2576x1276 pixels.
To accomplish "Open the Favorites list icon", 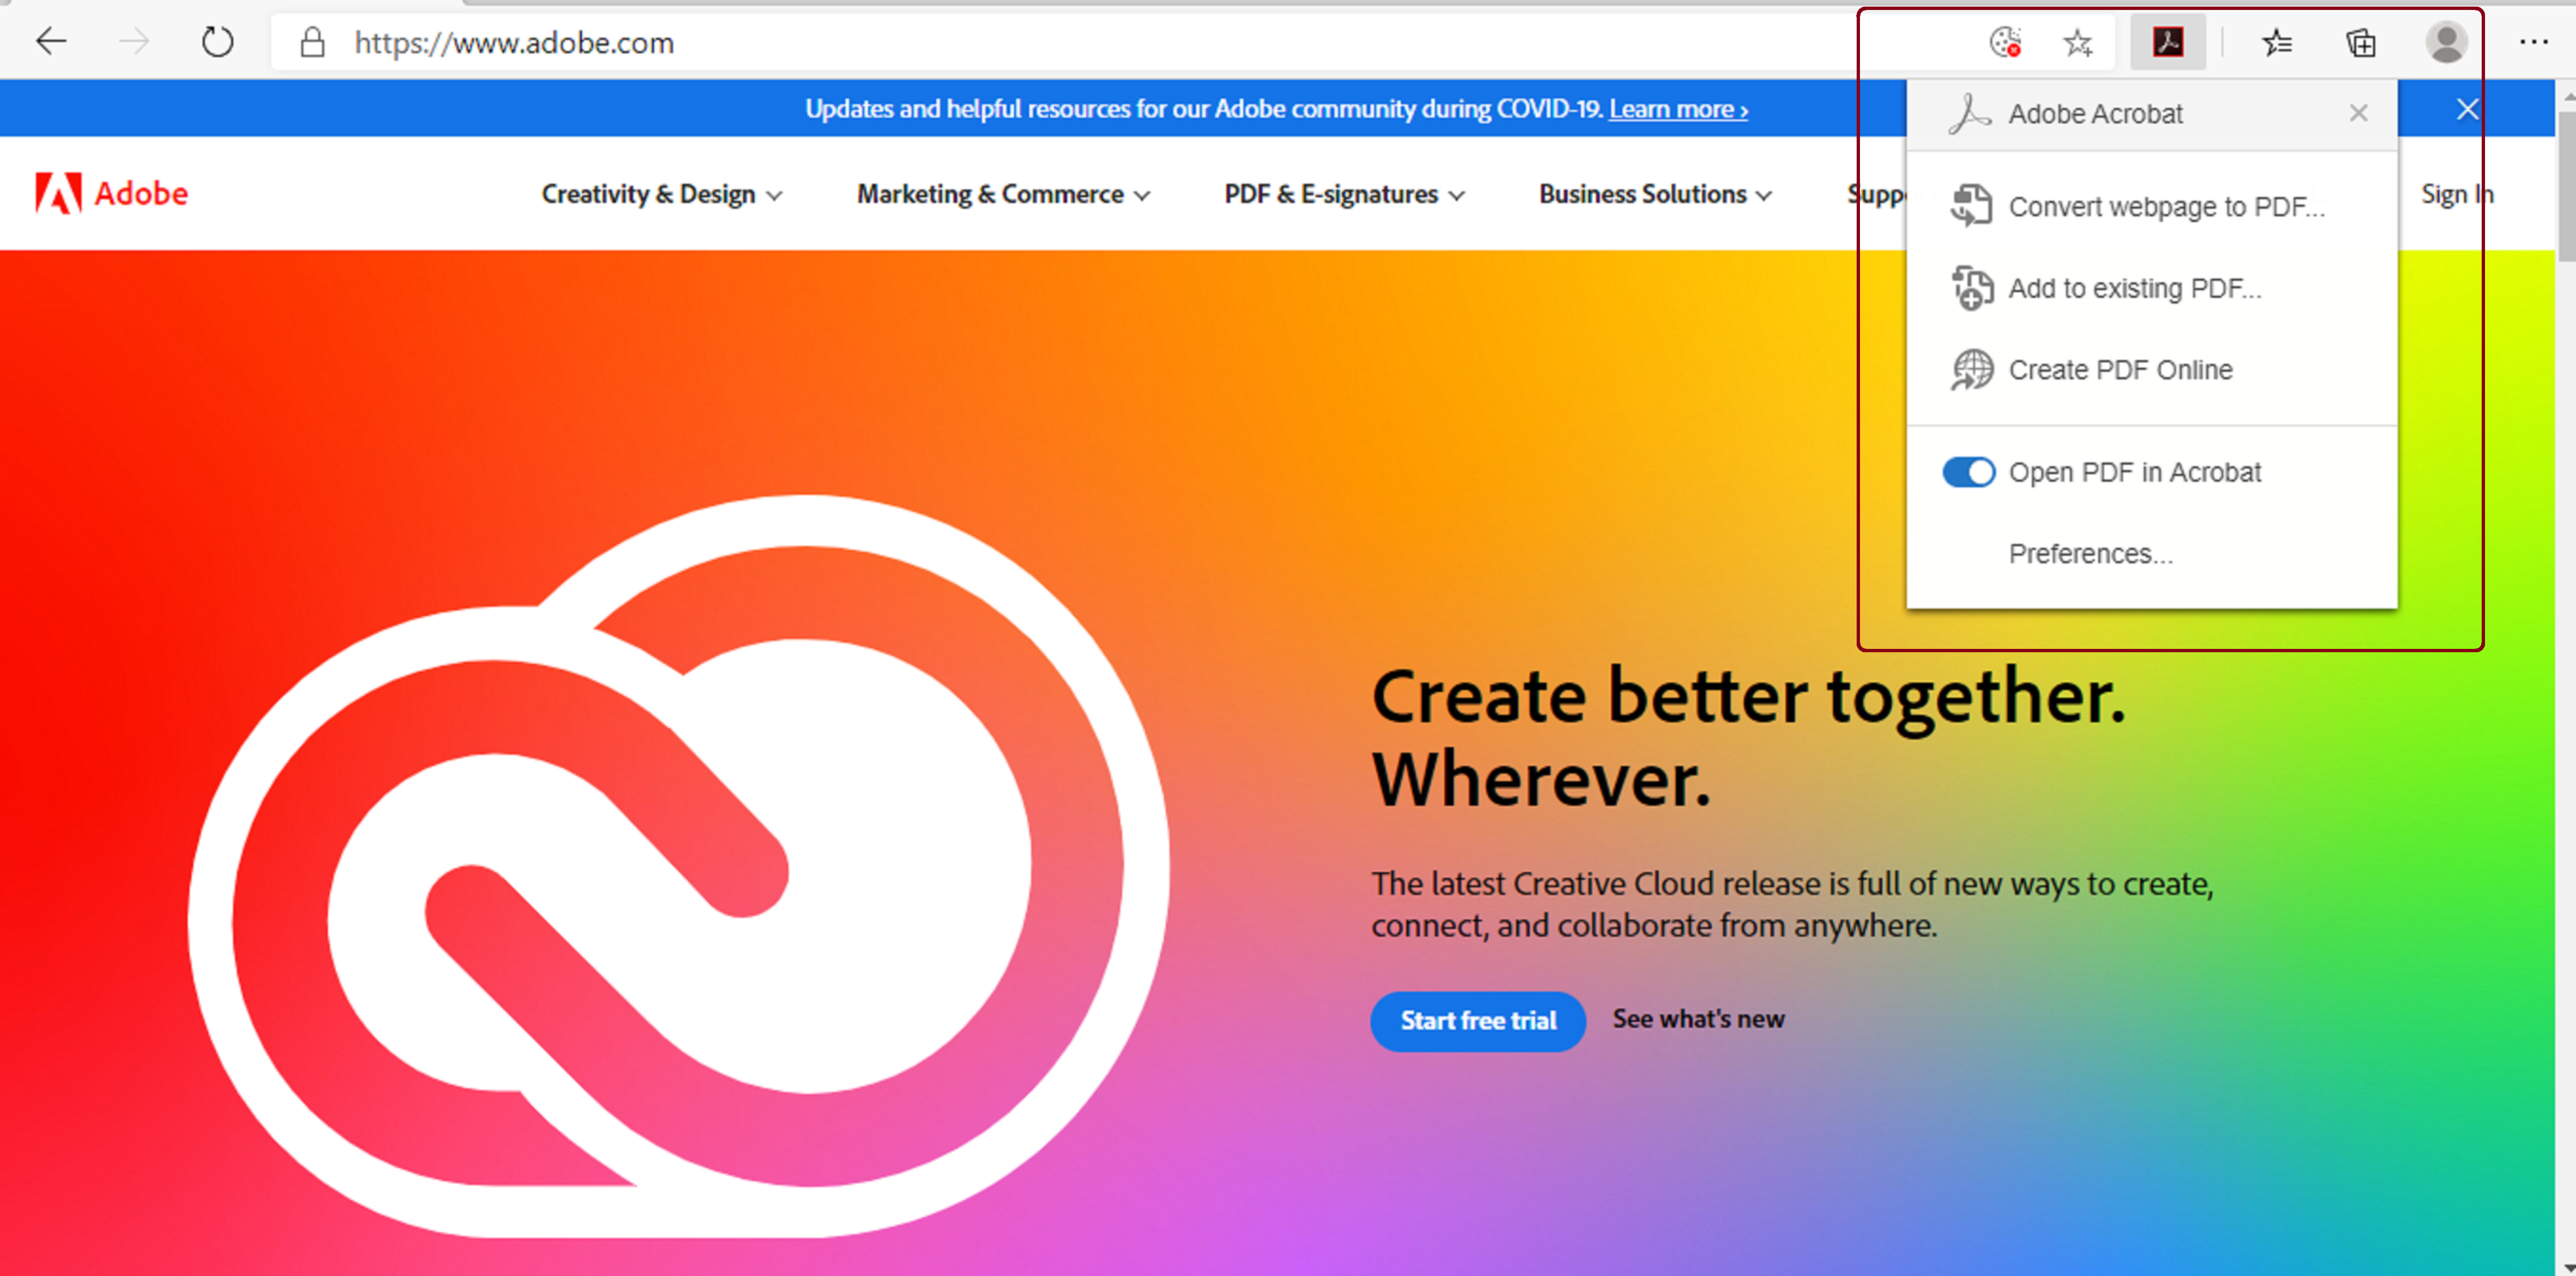I will click(x=2277, y=43).
